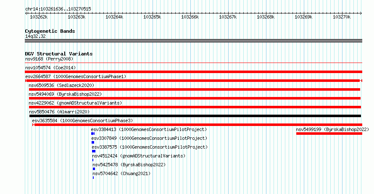The height and width of the screenshot is (194, 374).
Task: Click the 103269k ruler label
Action: (x=303, y=17)
